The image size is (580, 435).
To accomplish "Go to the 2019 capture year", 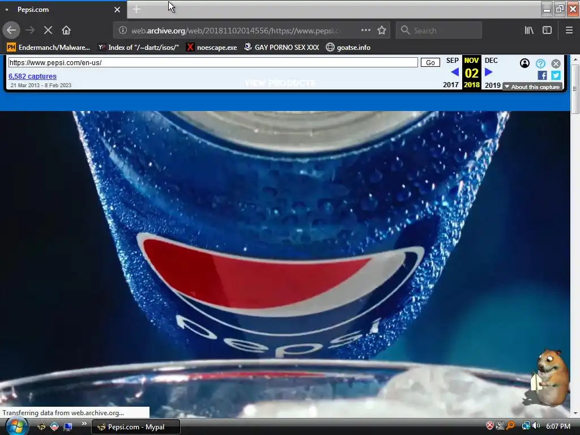I will coord(493,85).
